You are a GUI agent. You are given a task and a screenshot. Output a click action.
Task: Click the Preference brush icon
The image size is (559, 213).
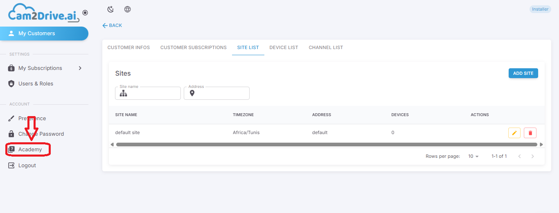point(11,119)
